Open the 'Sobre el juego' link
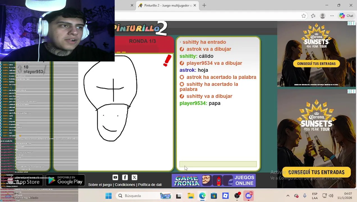The image size is (357, 202). (100, 185)
